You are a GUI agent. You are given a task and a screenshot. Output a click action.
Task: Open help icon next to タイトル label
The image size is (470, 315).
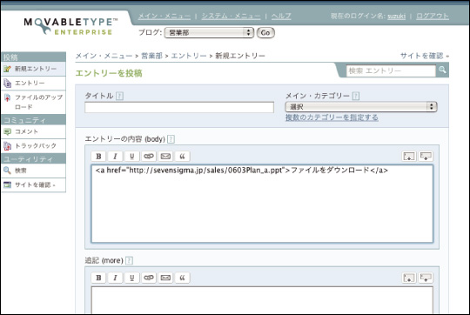119,96
